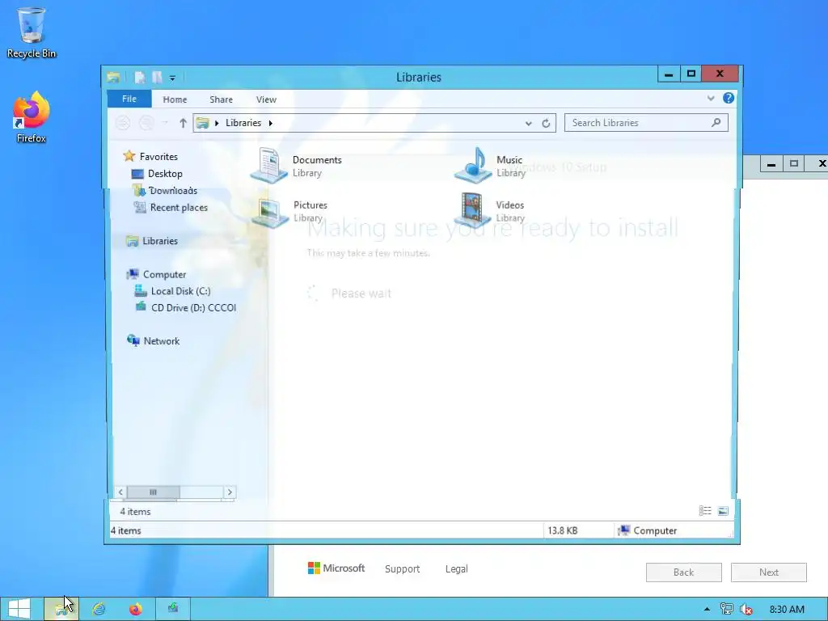Open the Pictures library

289,211
